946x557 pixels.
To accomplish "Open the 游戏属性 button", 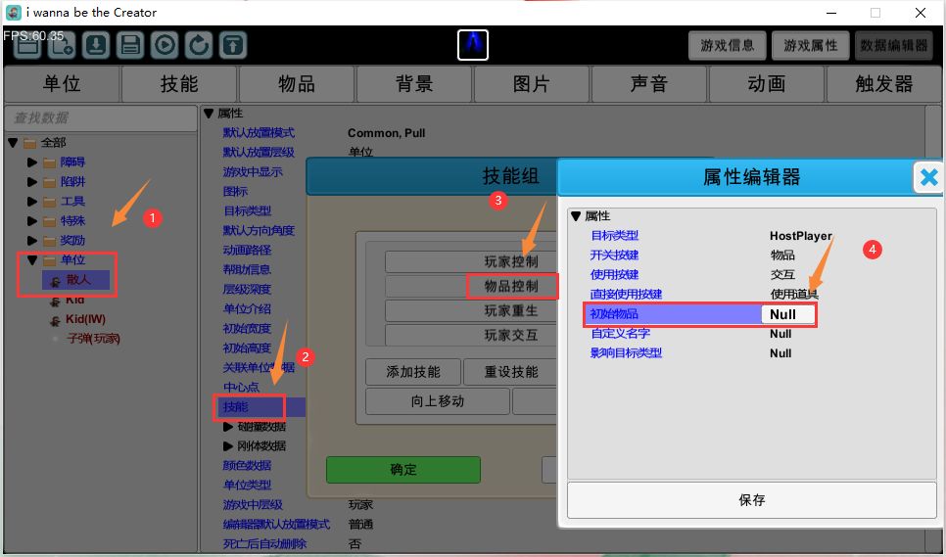I will pyautogui.click(x=810, y=46).
